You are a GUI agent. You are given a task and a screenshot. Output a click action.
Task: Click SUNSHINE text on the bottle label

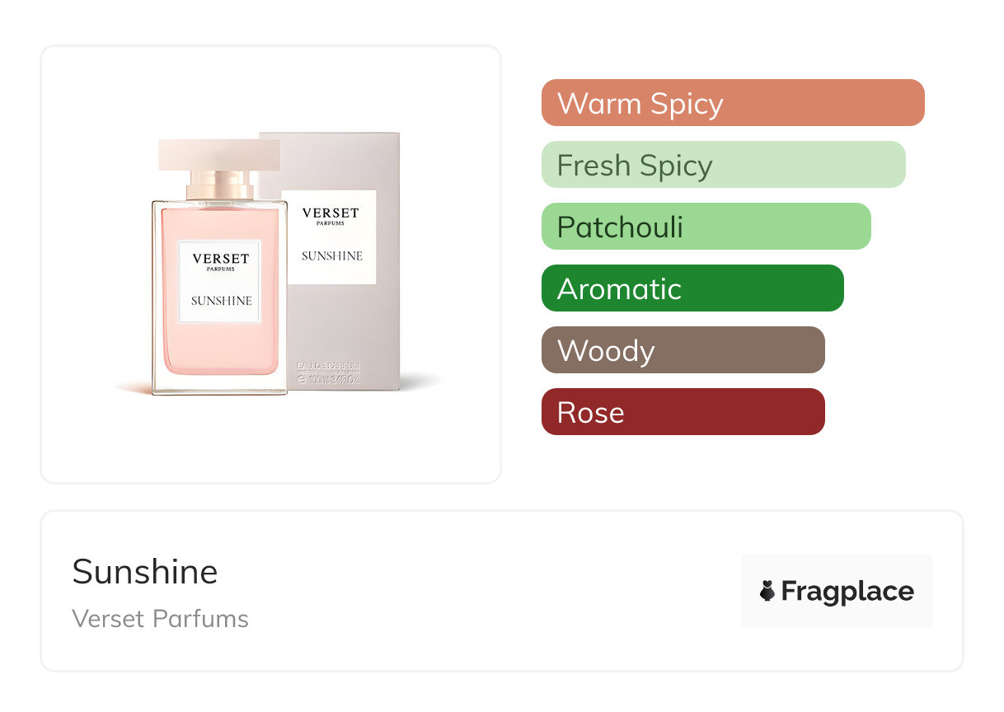click(221, 301)
